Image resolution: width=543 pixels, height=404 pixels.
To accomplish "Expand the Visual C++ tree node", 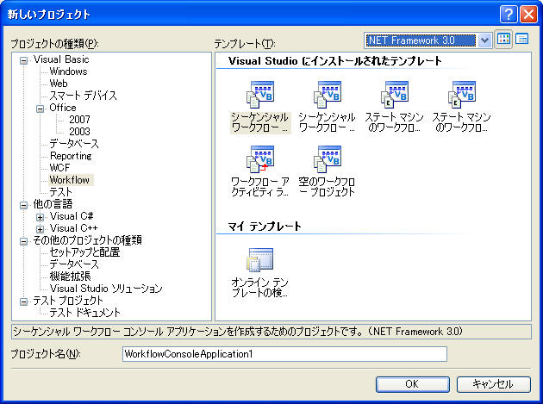I will (x=41, y=229).
